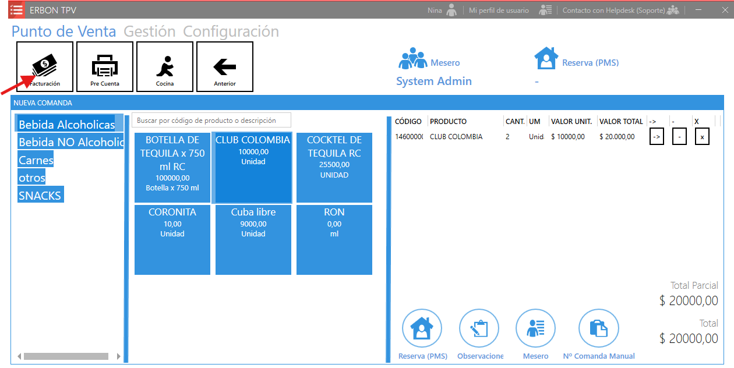
Task: Go back with the Anterior arrow
Action: click(225, 66)
